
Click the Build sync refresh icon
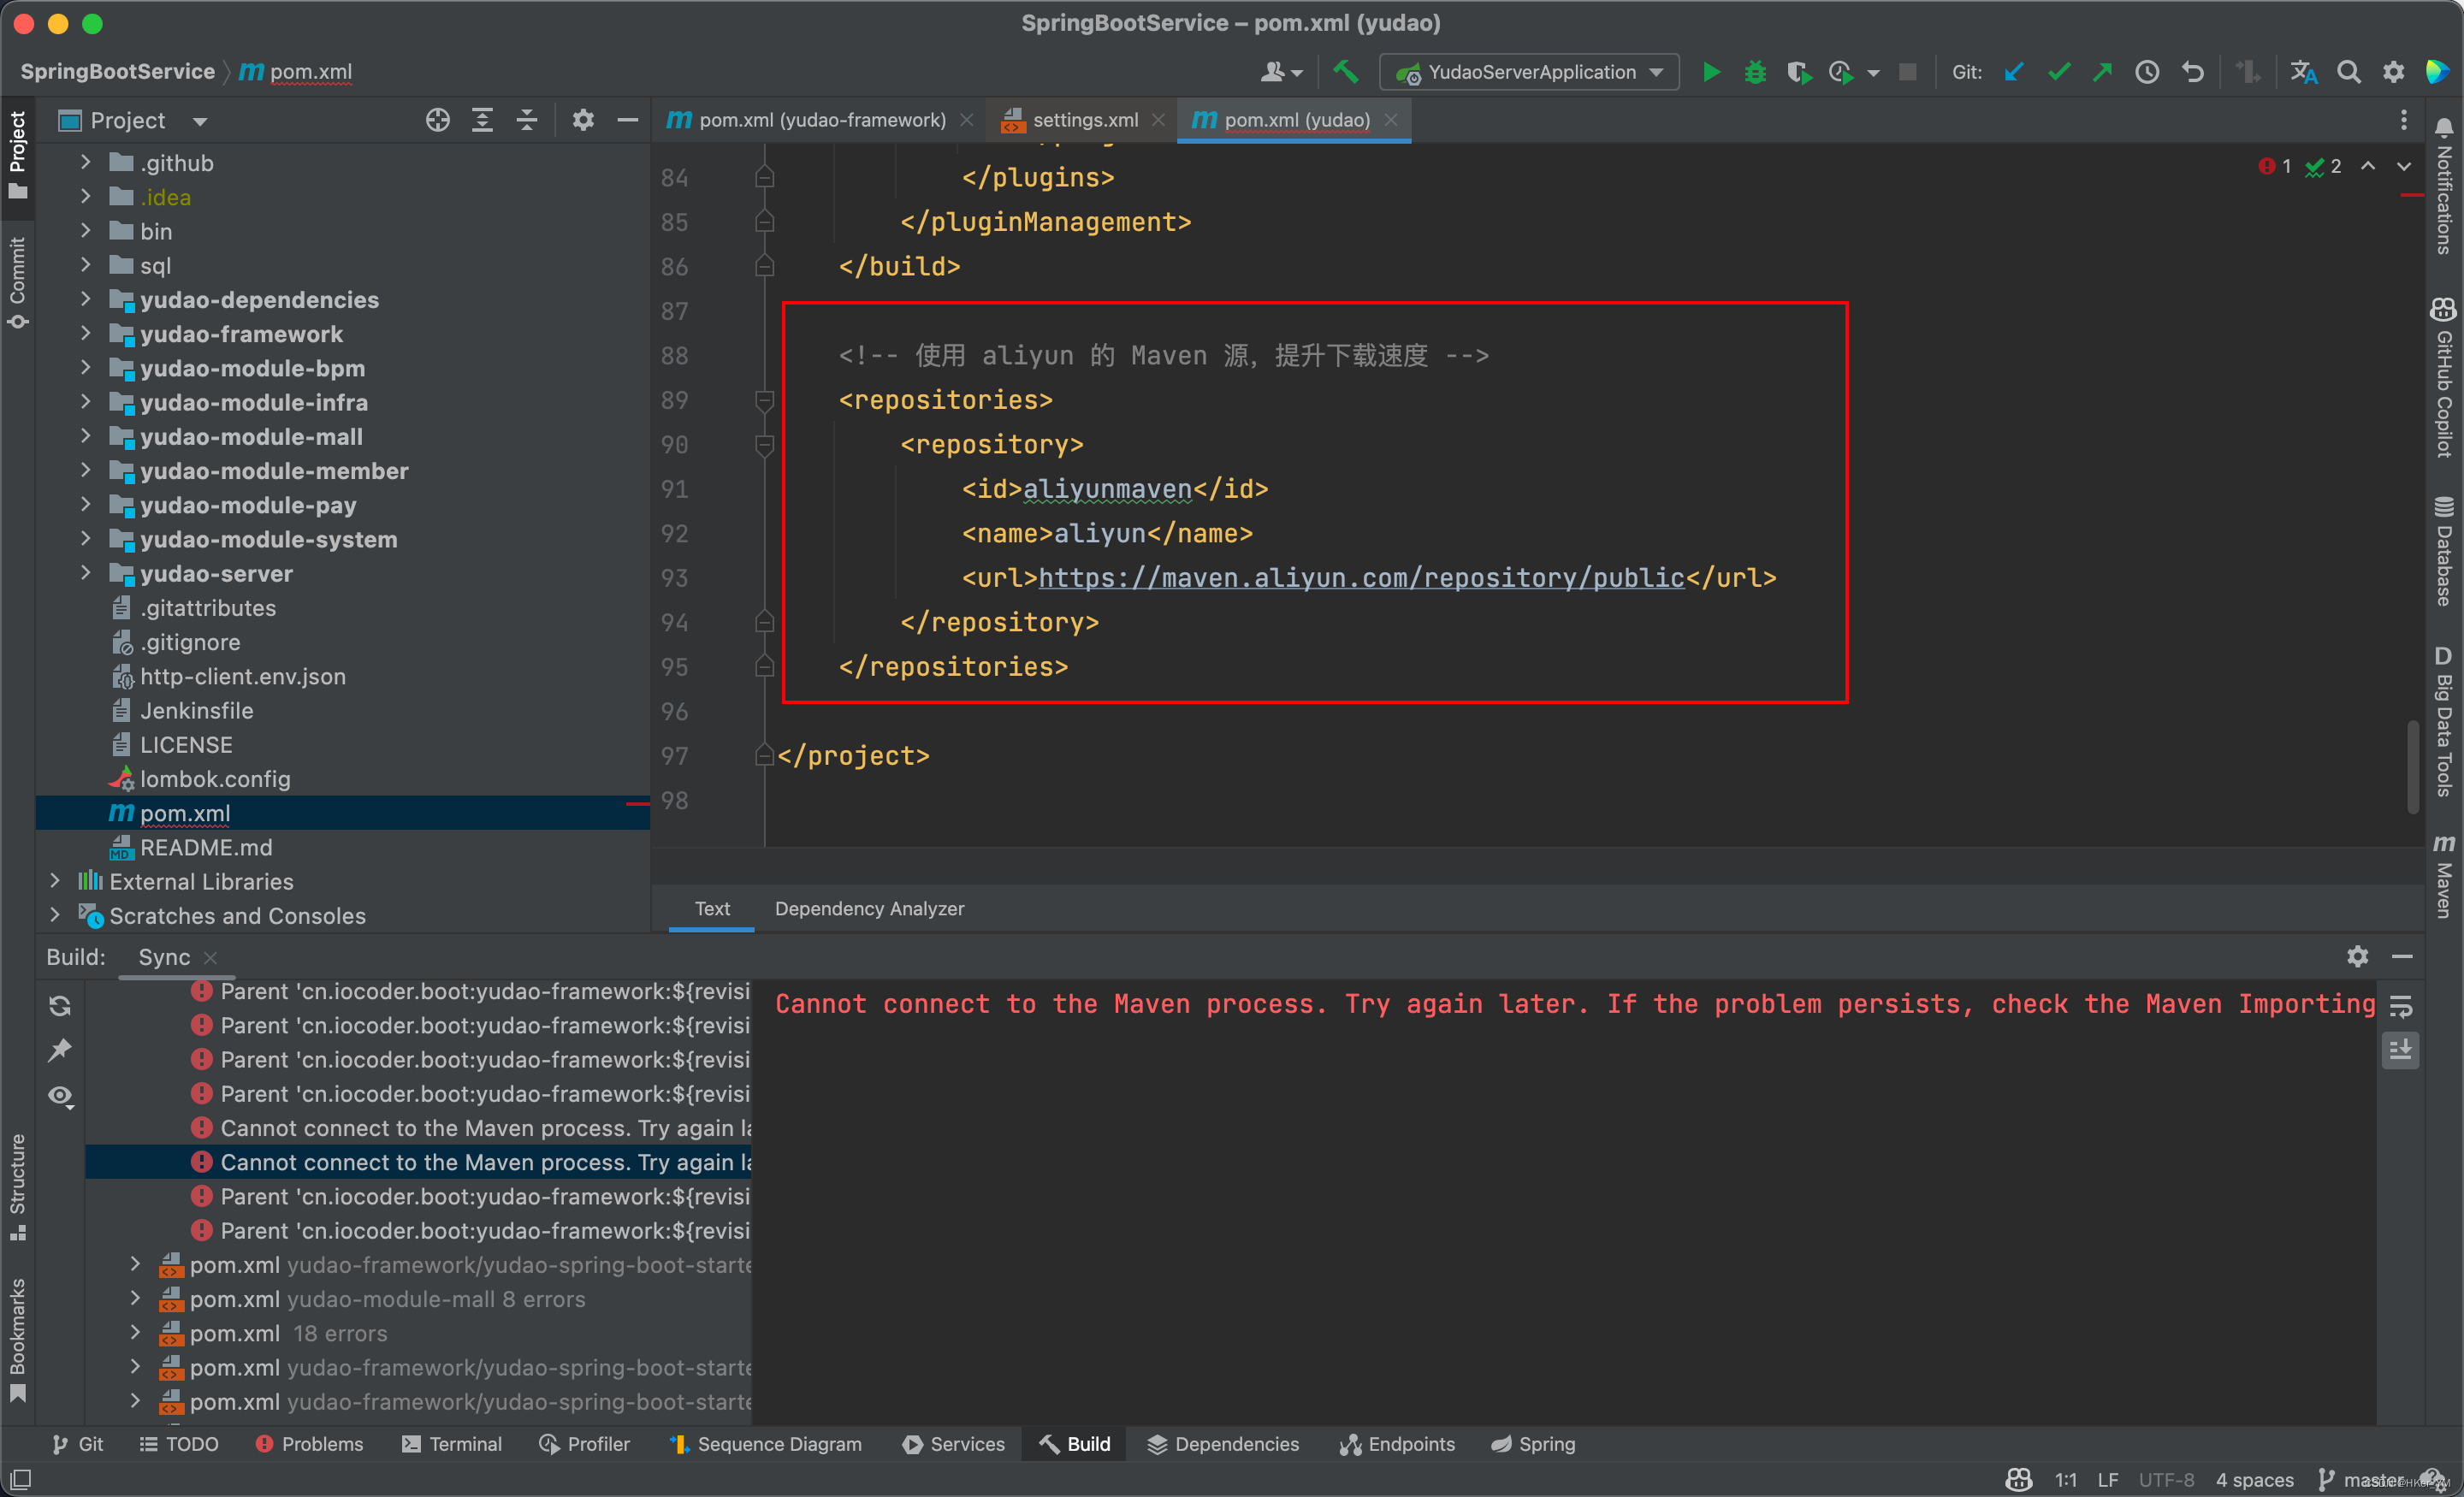coord(62,1003)
